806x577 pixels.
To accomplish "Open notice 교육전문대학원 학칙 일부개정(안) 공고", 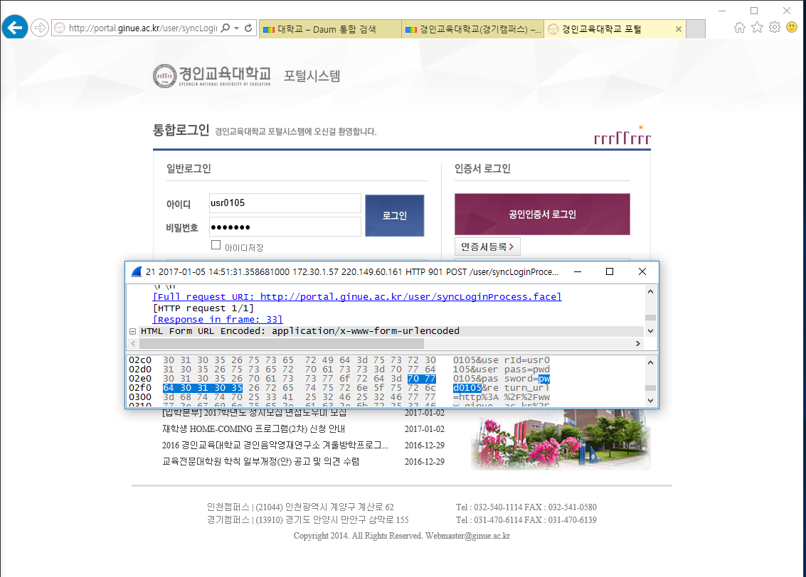I will (260, 462).
